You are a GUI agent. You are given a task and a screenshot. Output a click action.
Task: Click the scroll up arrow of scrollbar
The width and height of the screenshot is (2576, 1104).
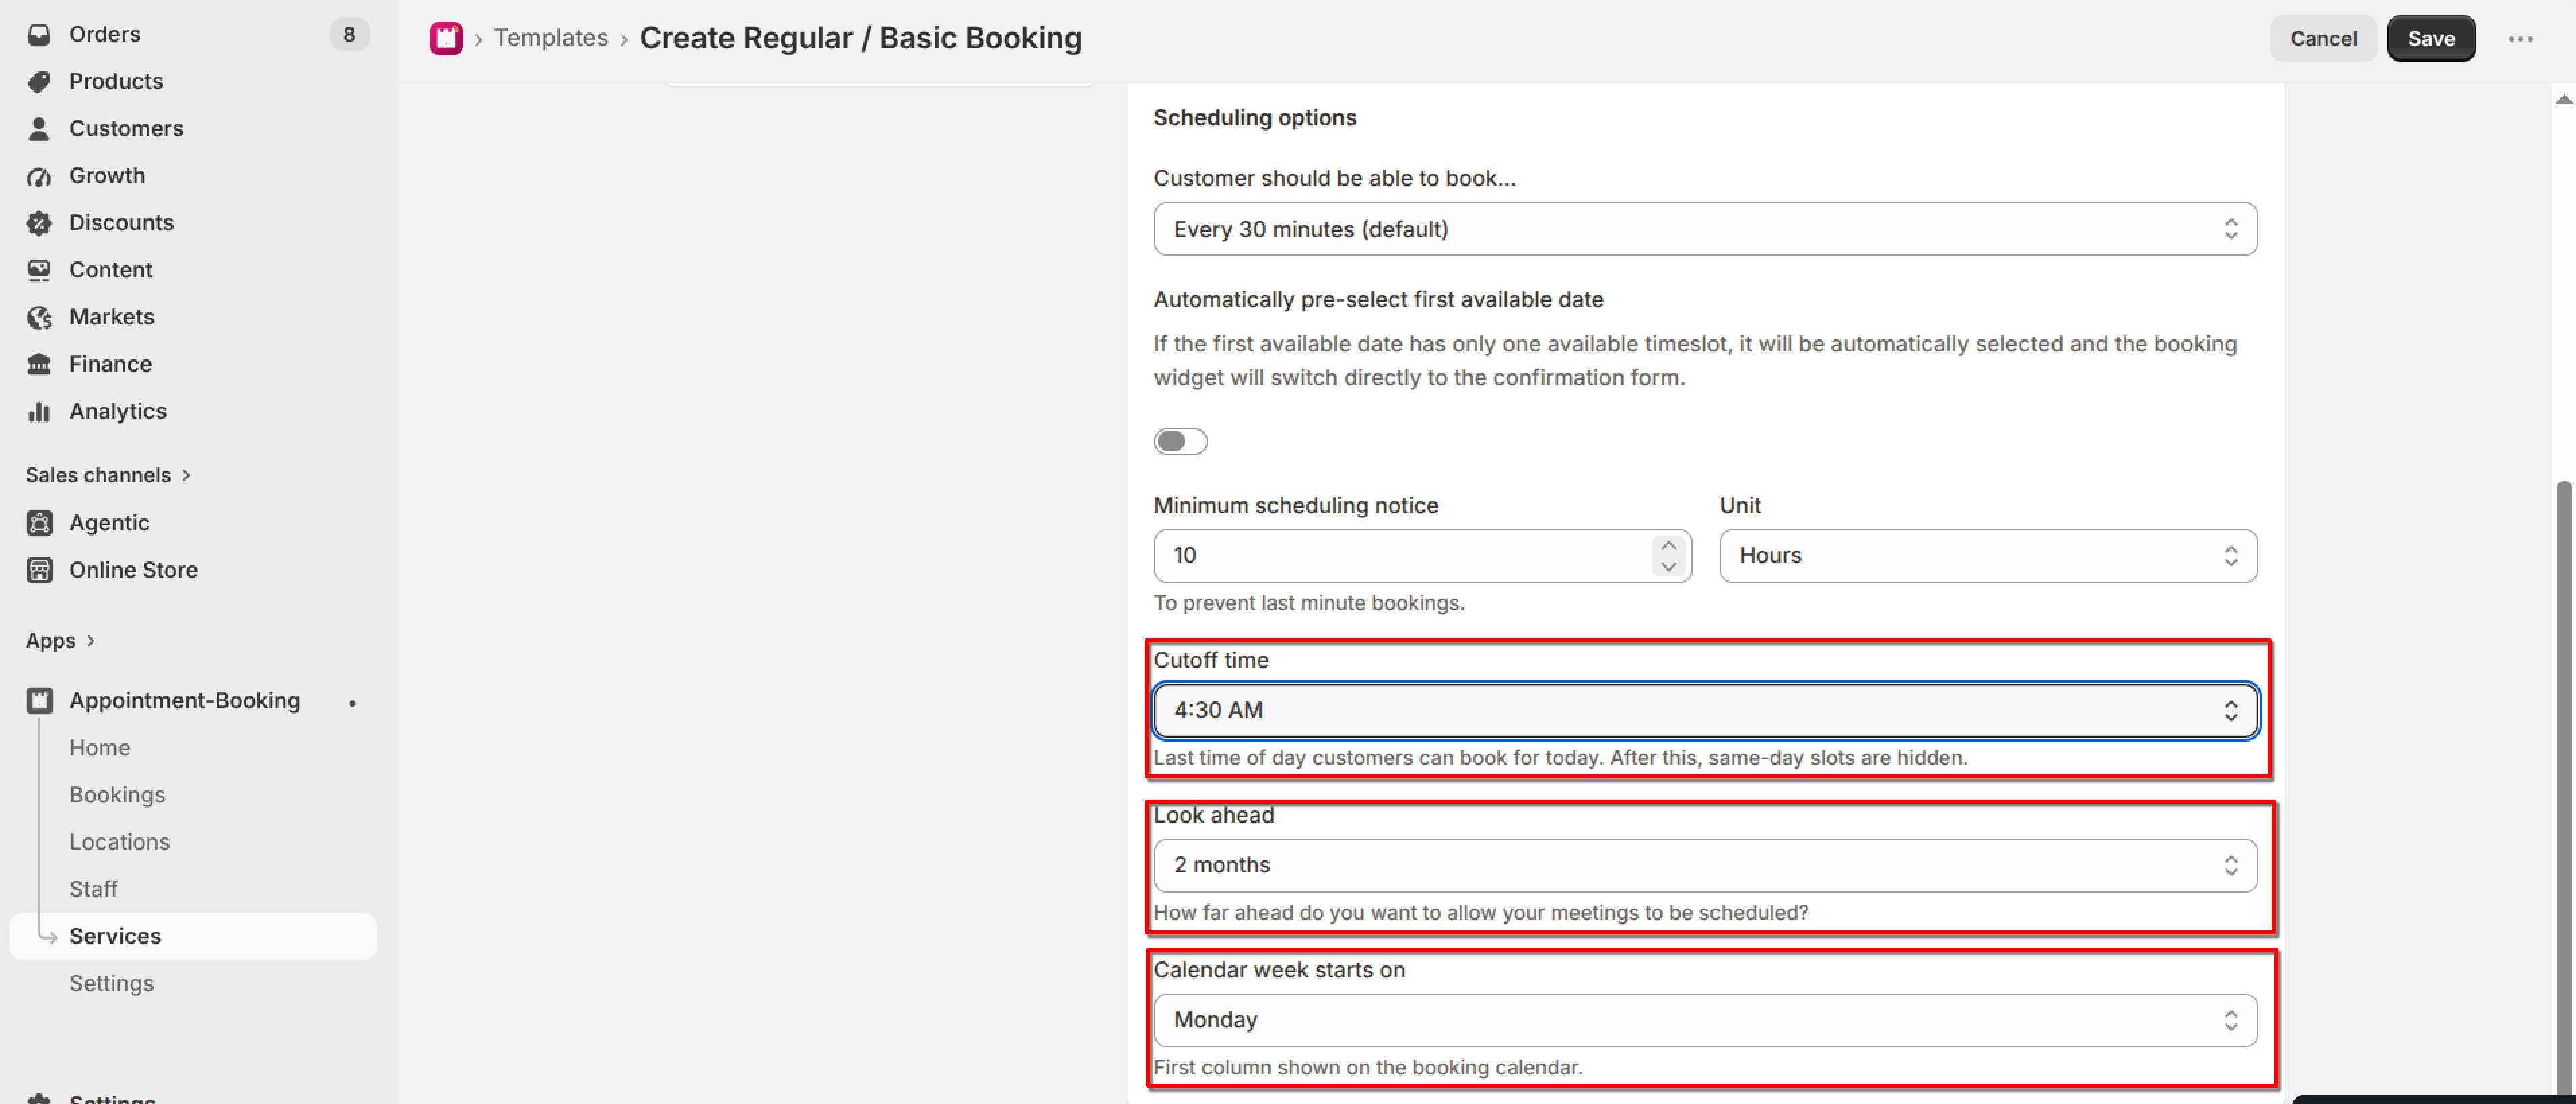pyautogui.click(x=2563, y=98)
